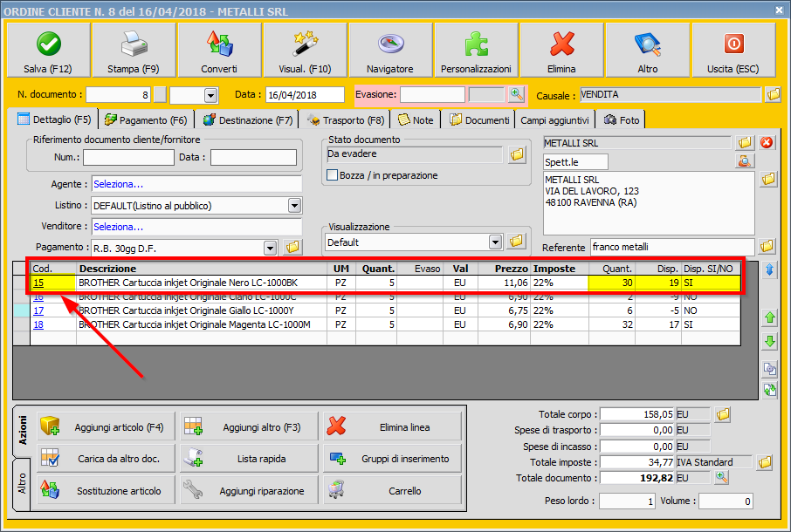Open folder icon next to Totale corpo

(723, 414)
